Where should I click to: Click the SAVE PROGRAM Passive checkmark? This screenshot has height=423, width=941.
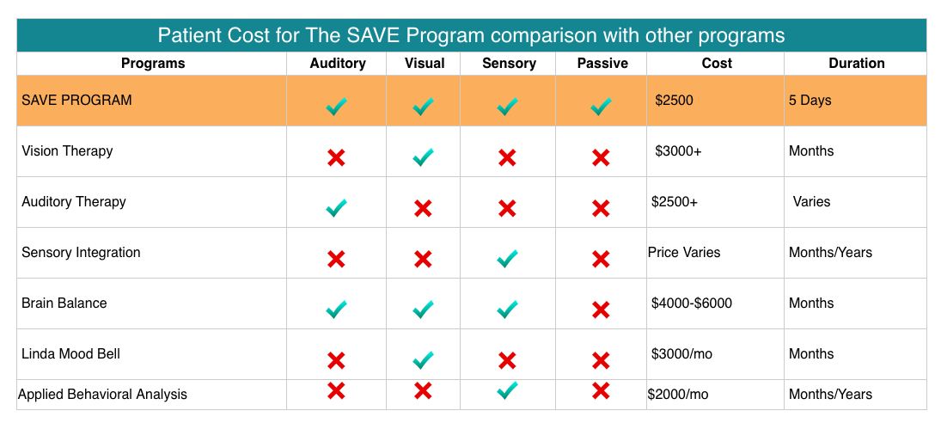[x=601, y=107]
